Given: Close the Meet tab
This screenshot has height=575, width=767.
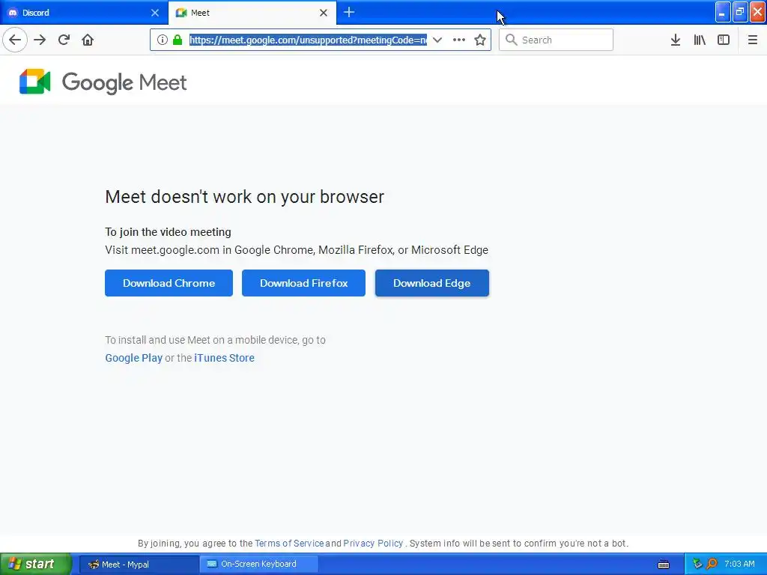Looking at the screenshot, I should 324,13.
